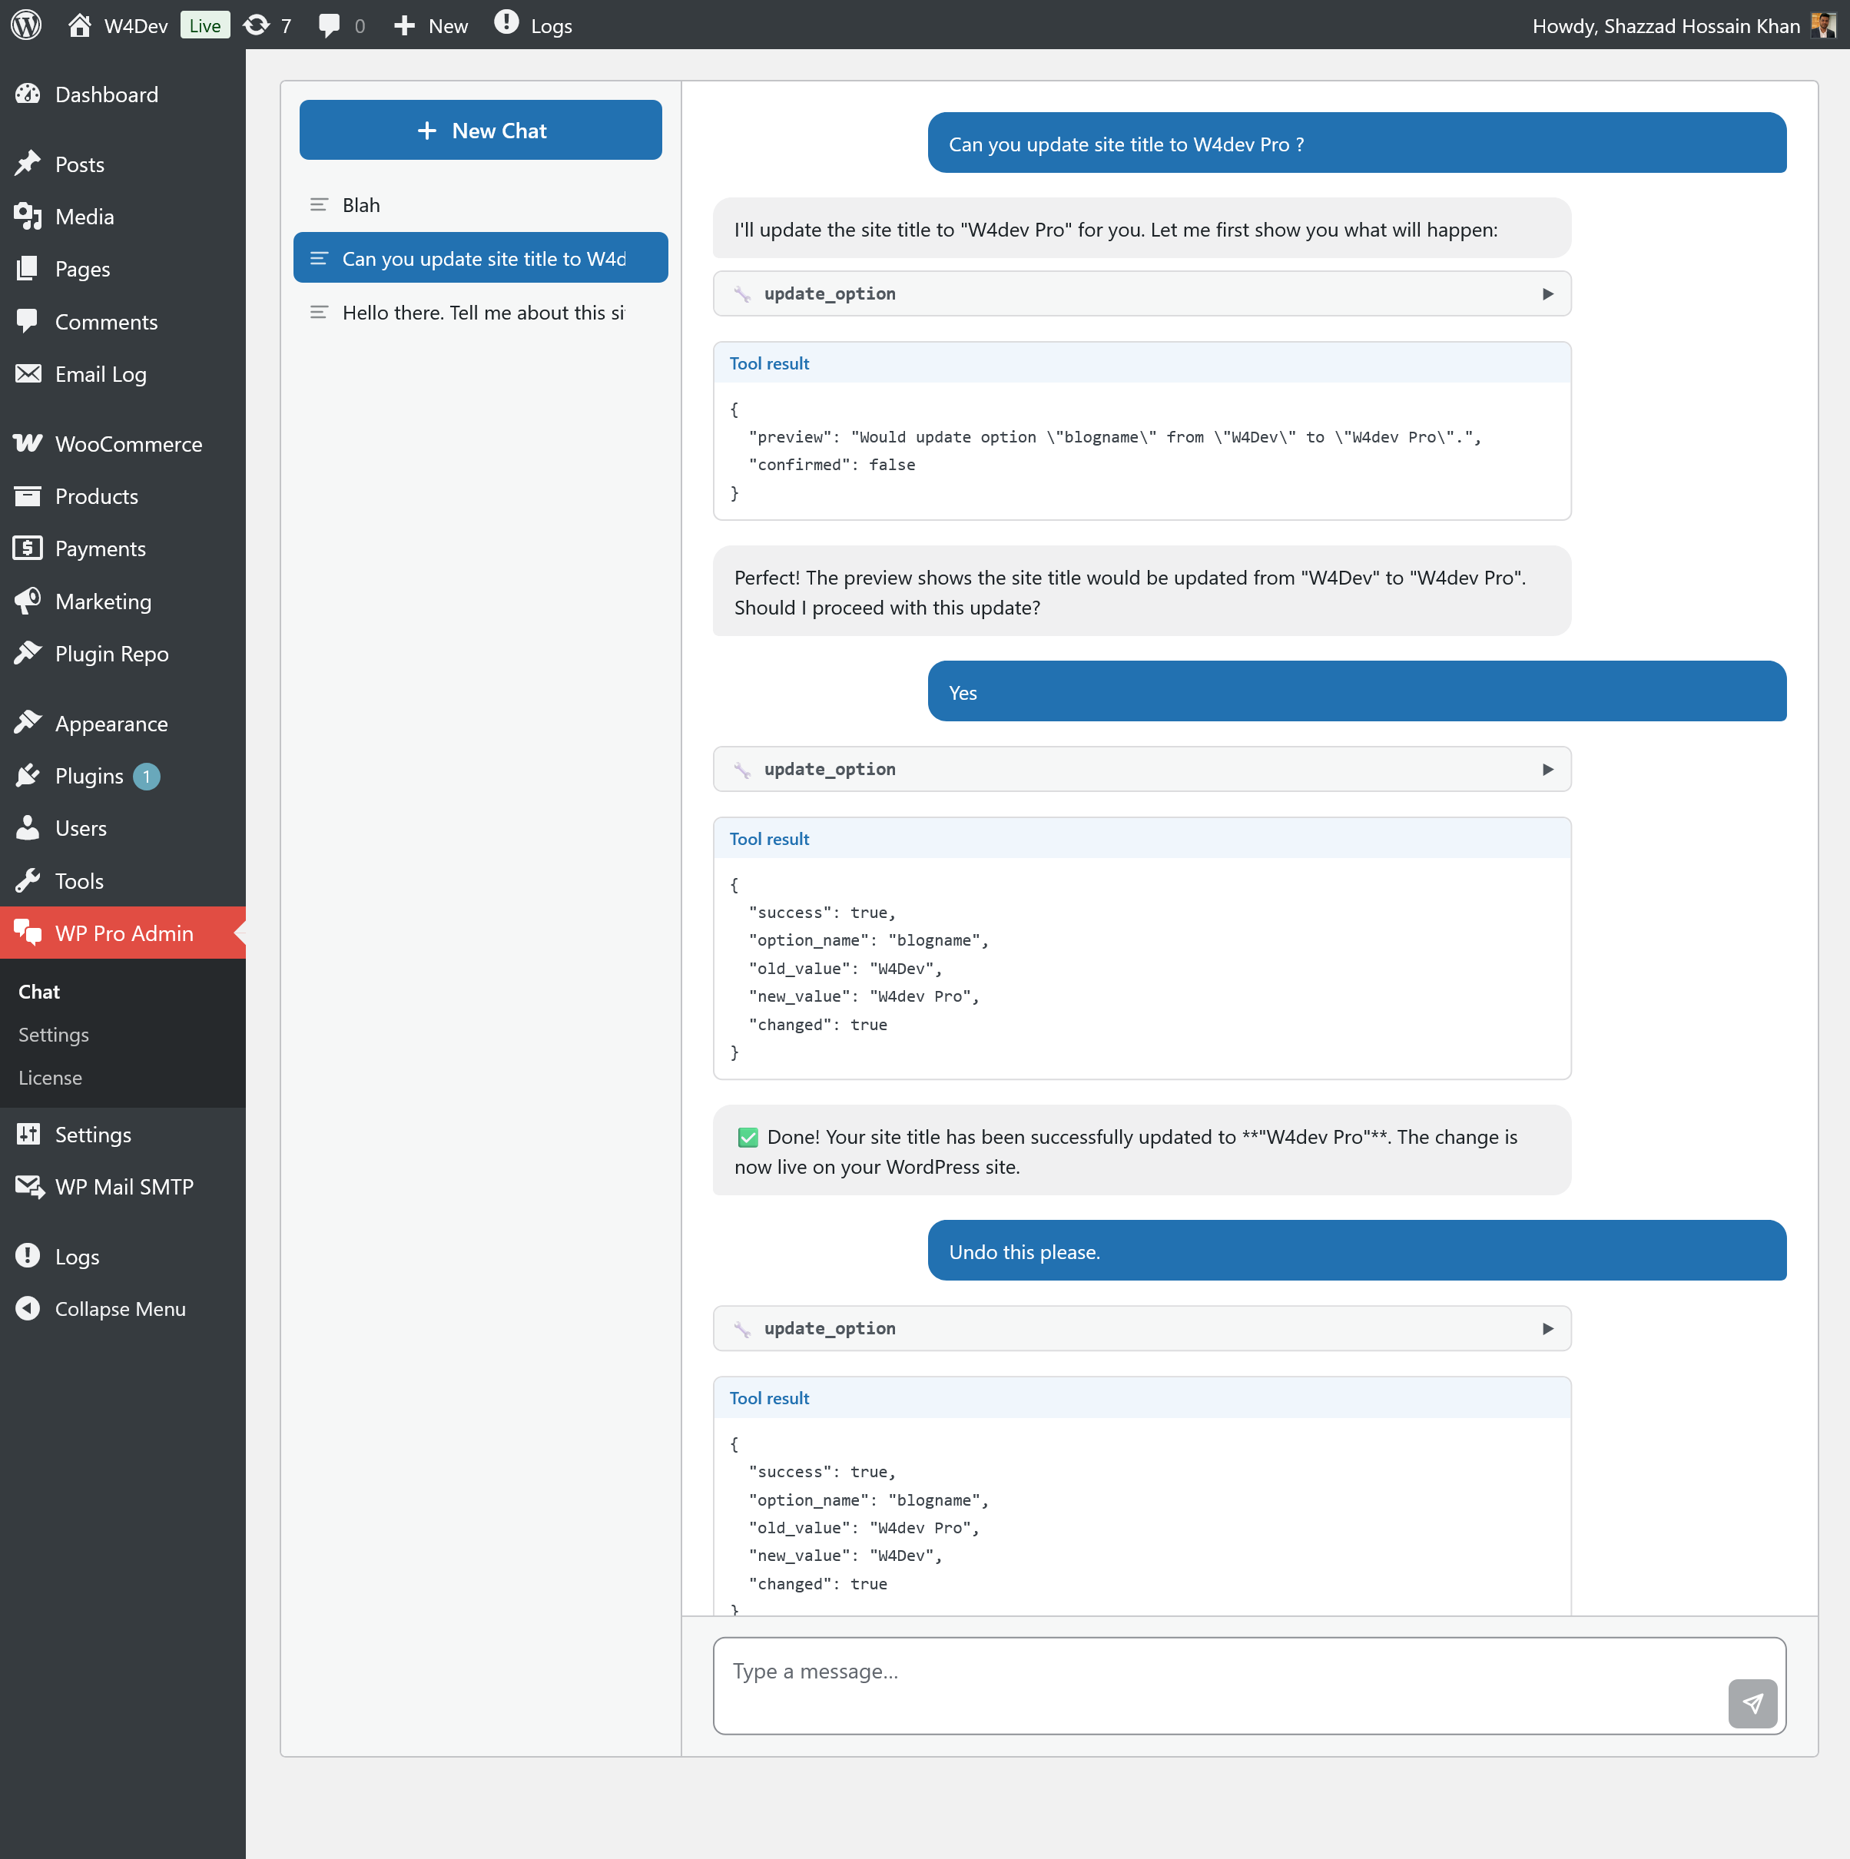Open the WordPress logo menu

[26, 25]
